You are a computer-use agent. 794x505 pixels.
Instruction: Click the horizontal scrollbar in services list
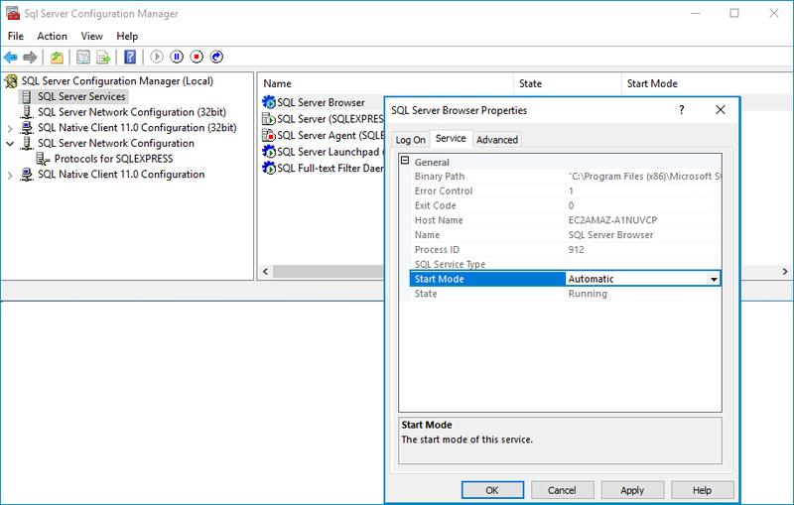click(x=318, y=272)
